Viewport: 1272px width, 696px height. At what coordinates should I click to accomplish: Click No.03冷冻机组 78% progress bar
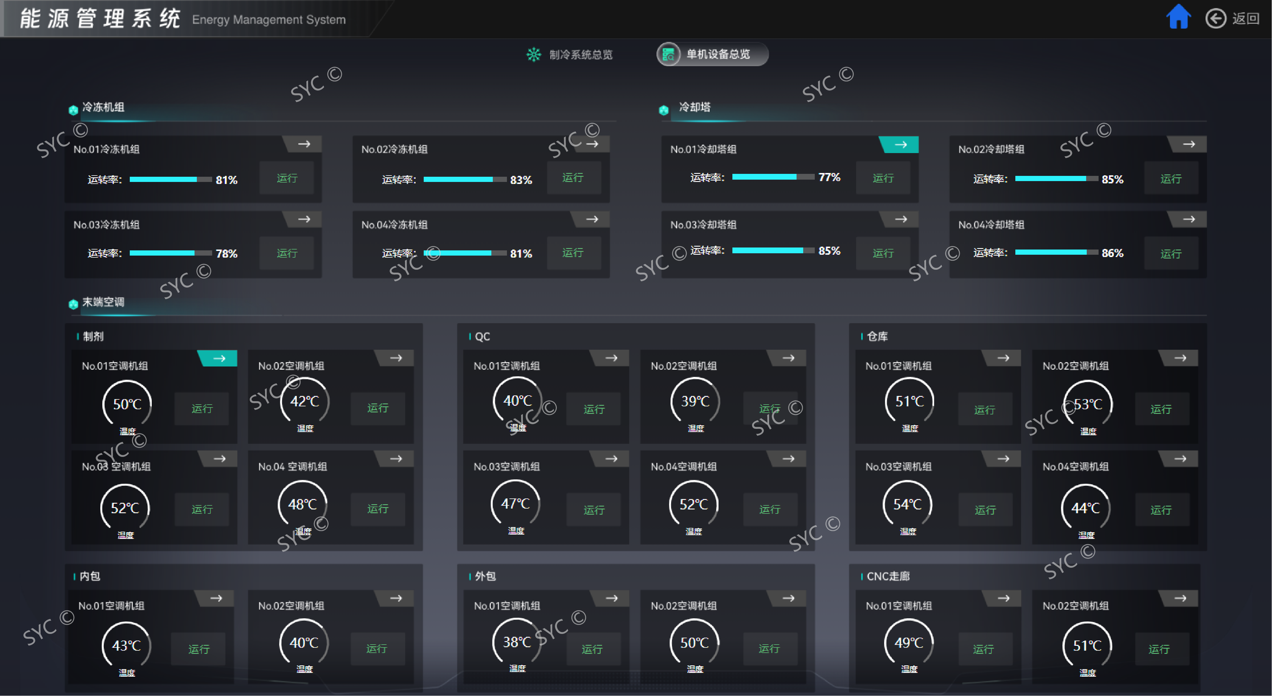click(170, 253)
